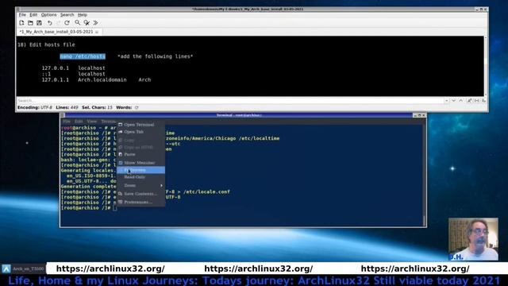Click the terminal prompt cursor on last line
508x286 pixels.
(114, 208)
